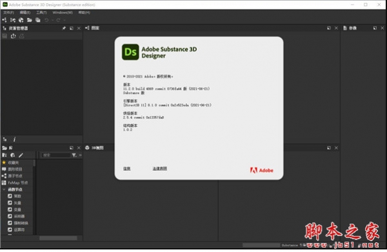Open the redo history dropdown arrow
This screenshot has height=252, width=387.
click(x=64, y=20)
